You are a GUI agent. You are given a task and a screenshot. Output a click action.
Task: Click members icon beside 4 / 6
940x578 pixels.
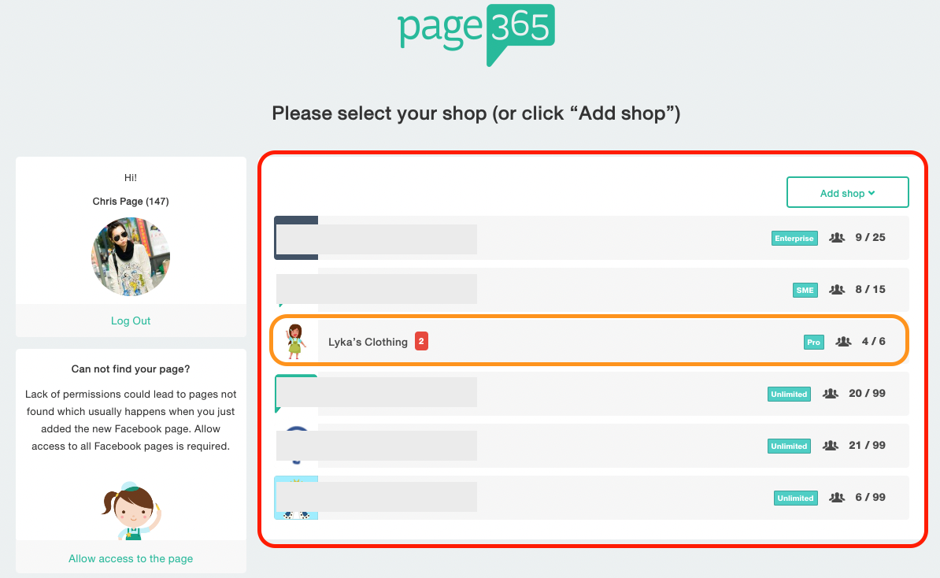pos(843,342)
